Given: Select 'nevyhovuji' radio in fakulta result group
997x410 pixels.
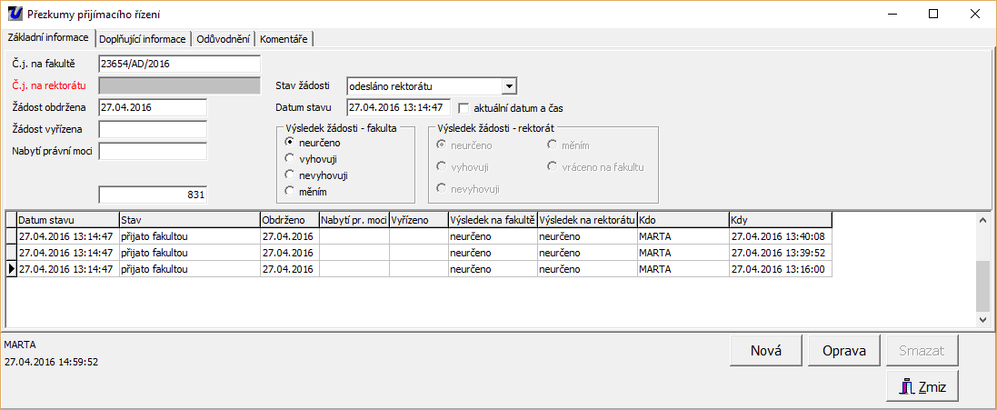Looking at the screenshot, I should click(290, 175).
